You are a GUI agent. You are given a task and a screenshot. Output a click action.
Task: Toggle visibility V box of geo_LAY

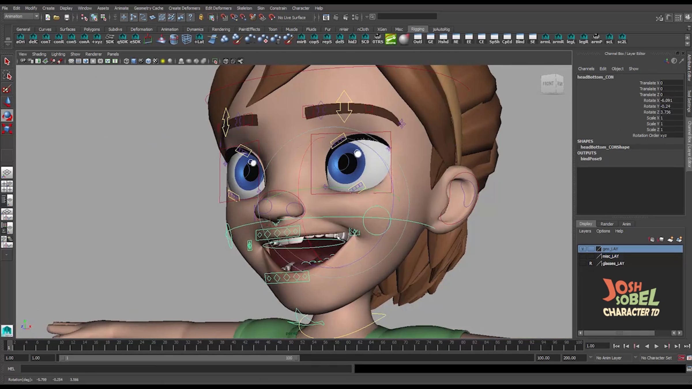tap(582, 249)
